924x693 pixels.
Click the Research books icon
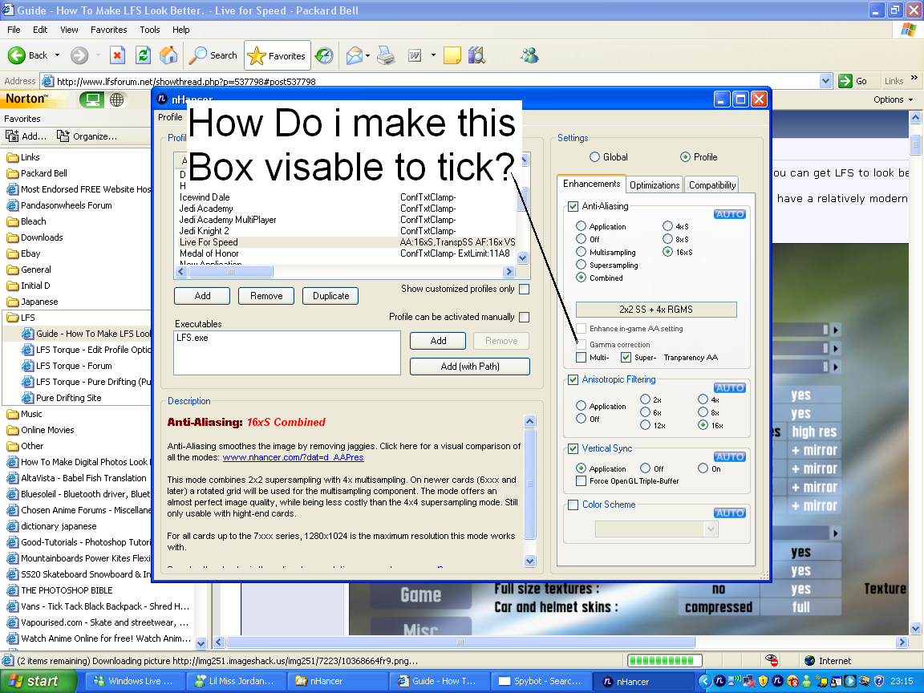point(476,55)
